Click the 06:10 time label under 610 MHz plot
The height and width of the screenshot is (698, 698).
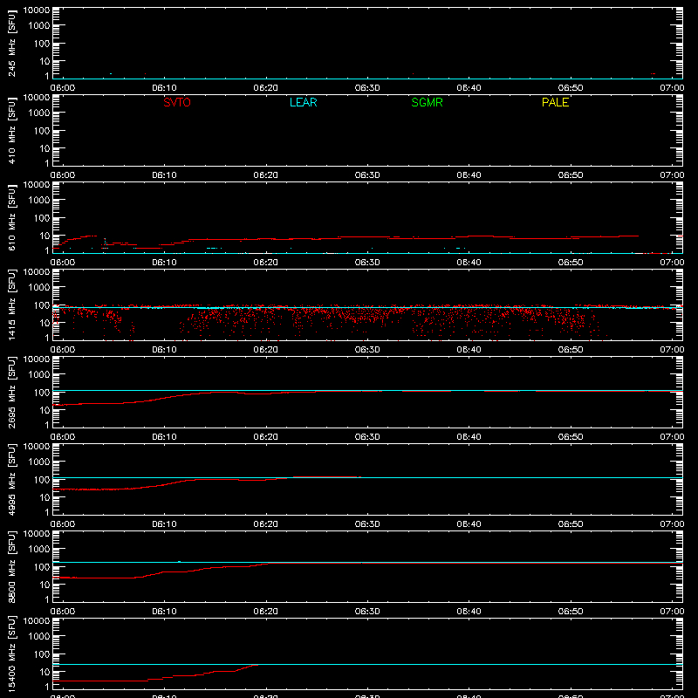click(164, 263)
